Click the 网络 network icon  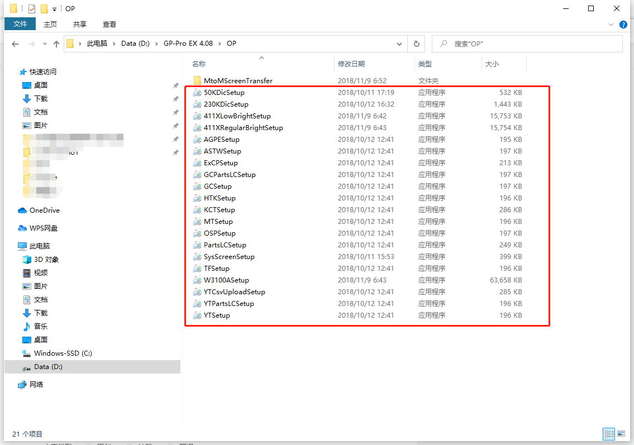pos(22,384)
